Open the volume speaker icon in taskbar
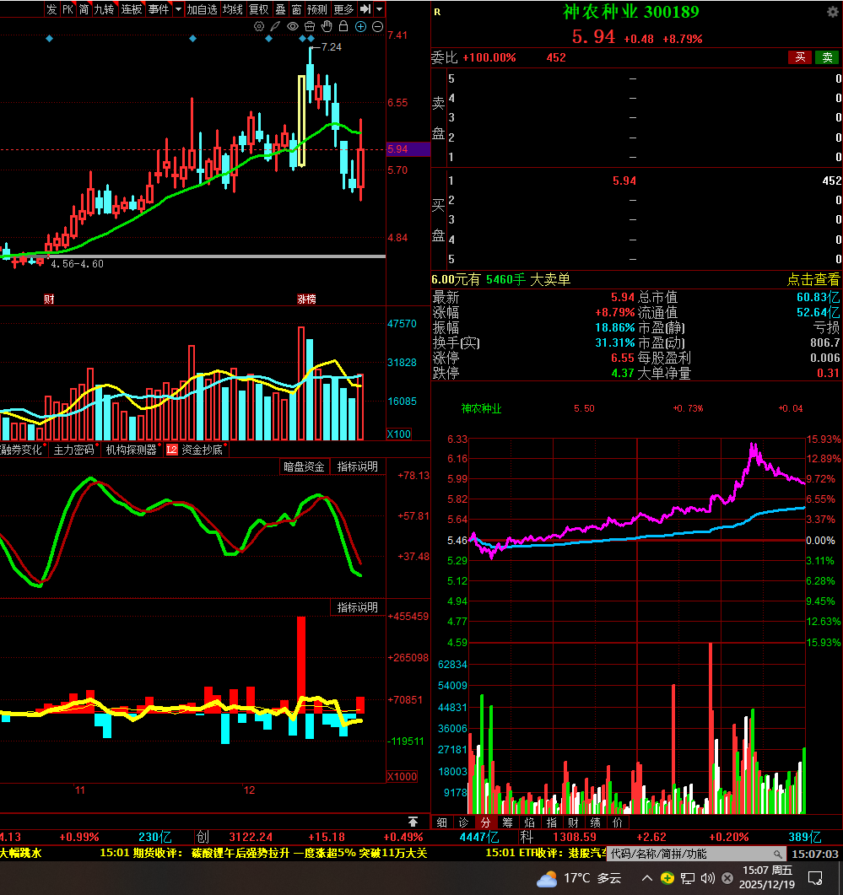 point(708,878)
